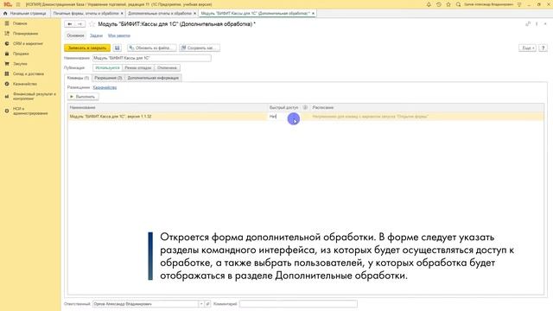This screenshot has height=311, width=553.
Task: Switch to Разрешения (3) tab
Action: click(108, 78)
